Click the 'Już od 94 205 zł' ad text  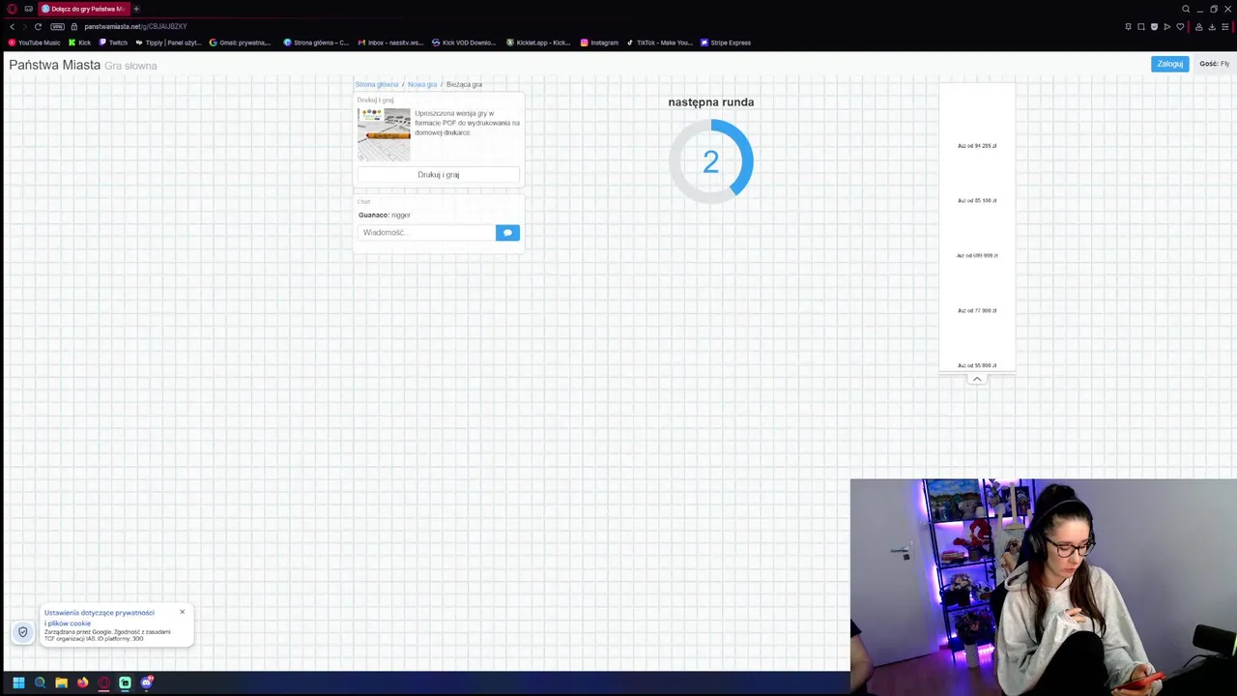[x=977, y=146]
